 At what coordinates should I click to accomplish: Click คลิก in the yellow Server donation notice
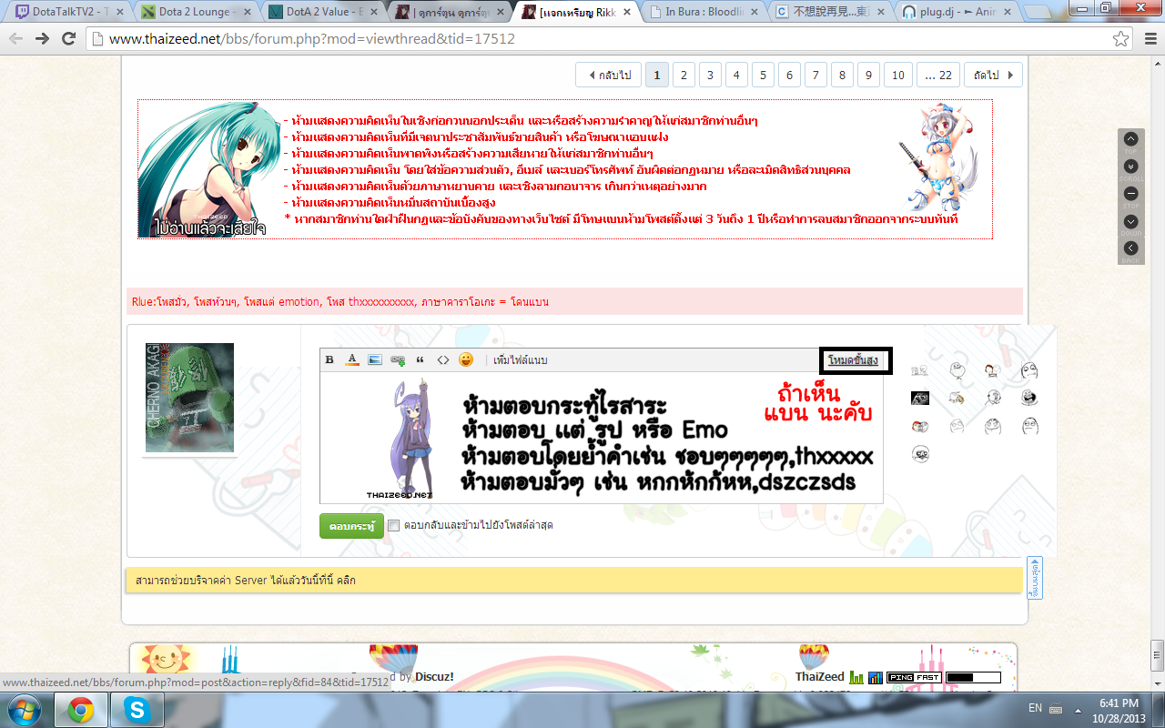[x=345, y=580]
